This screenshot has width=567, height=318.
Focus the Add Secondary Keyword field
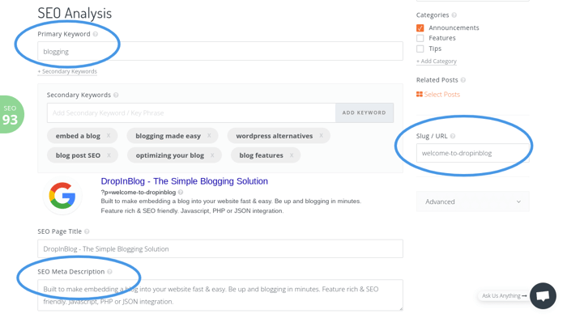pos(191,112)
